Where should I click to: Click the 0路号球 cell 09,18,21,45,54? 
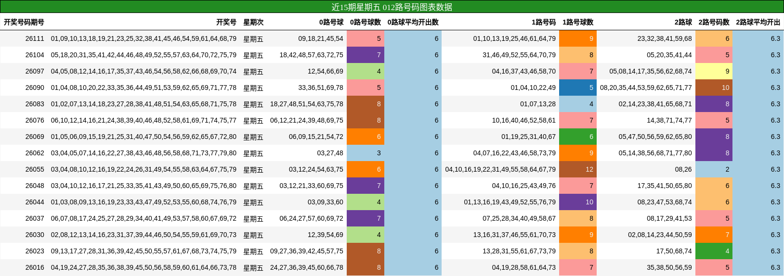(x=321, y=38)
